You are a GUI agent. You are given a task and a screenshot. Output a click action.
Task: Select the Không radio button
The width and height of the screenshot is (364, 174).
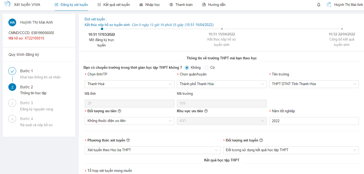tap(187, 68)
